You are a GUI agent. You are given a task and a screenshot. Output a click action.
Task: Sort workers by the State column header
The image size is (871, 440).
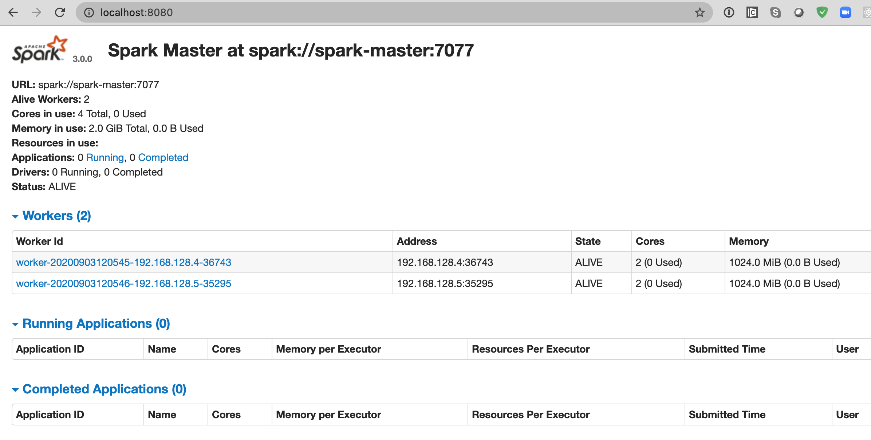588,241
